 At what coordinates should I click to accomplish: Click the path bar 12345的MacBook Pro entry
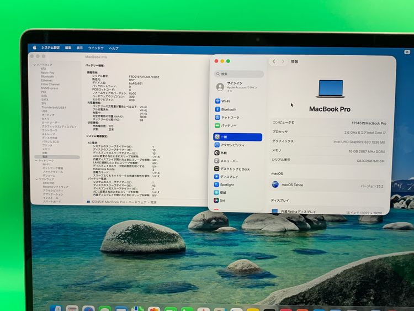tap(108, 202)
